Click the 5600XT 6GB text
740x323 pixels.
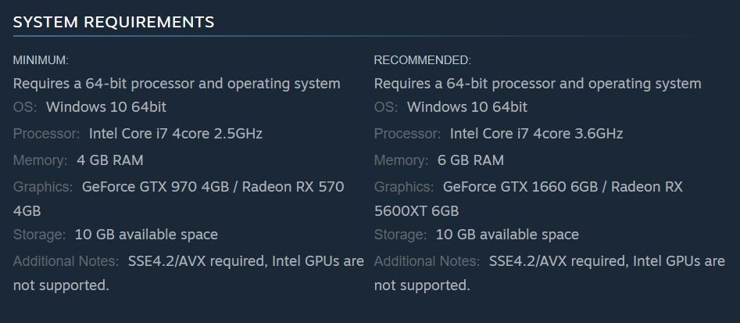click(x=416, y=211)
